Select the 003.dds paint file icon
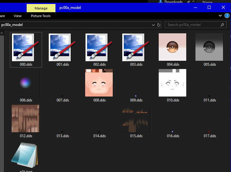231x172 pixels. click(x=135, y=47)
